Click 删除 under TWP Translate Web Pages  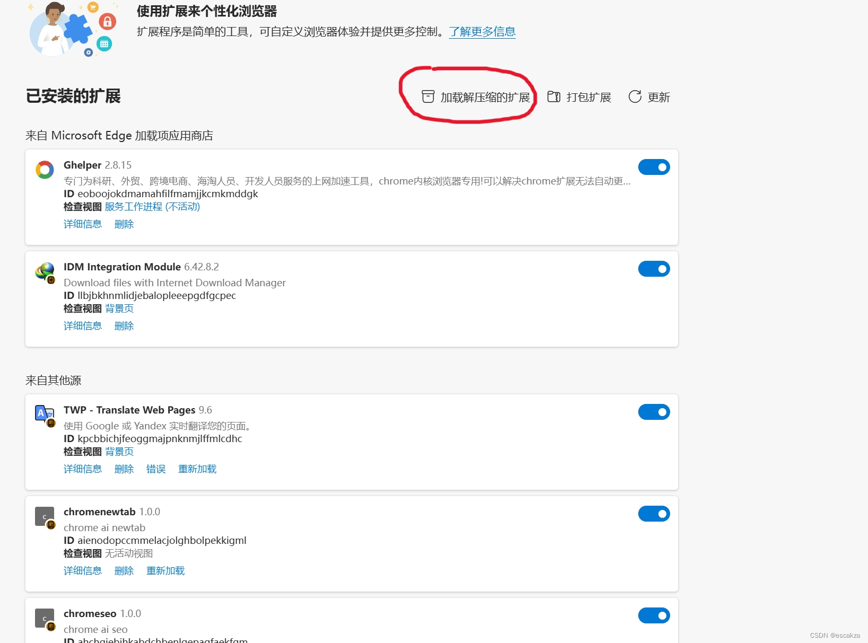click(124, 469)
